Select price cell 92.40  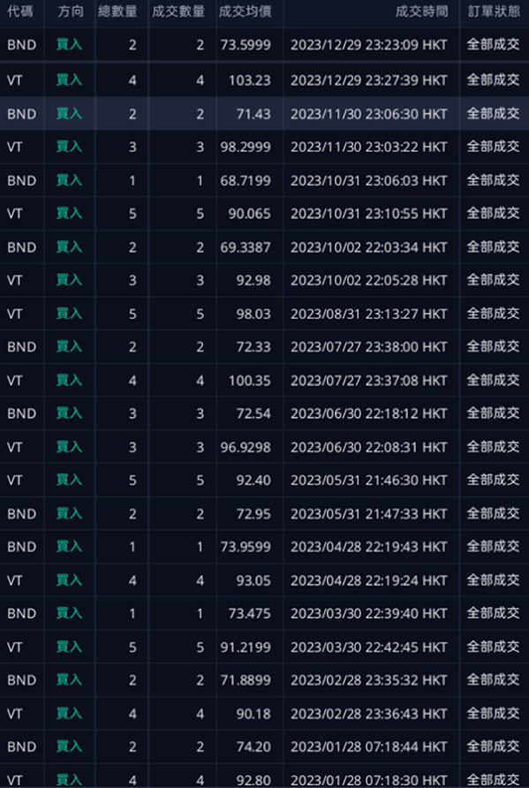pos(253,481)
